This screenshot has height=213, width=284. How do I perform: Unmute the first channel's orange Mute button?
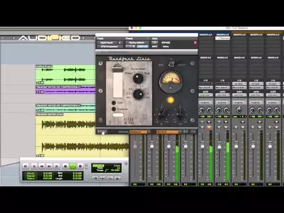209,127
